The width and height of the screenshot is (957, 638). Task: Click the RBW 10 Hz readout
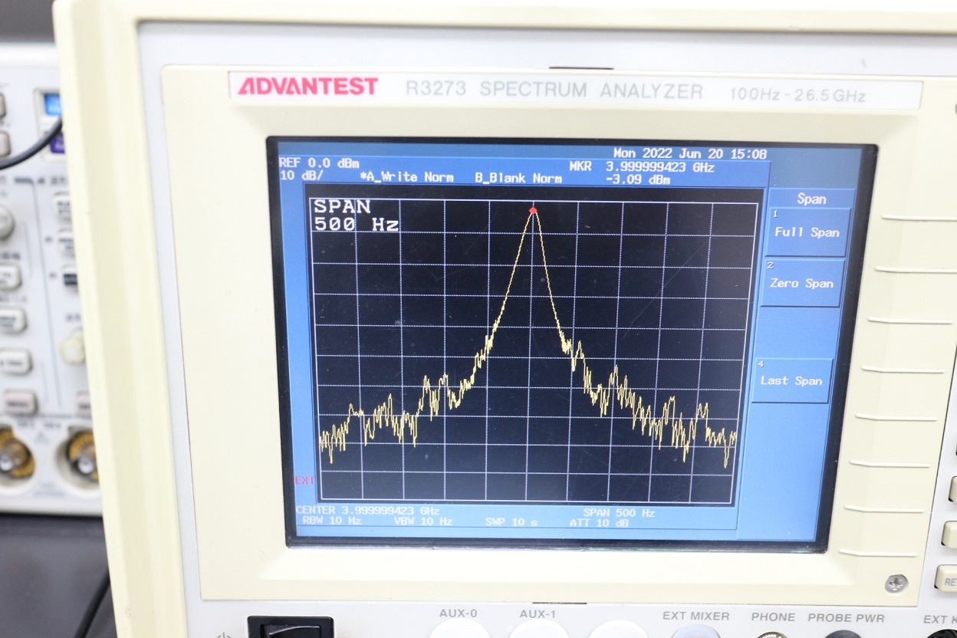click(x=332, y=521)
